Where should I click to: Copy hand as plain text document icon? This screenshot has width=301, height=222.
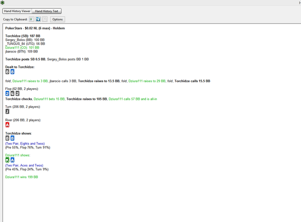(x=45, y=19)
